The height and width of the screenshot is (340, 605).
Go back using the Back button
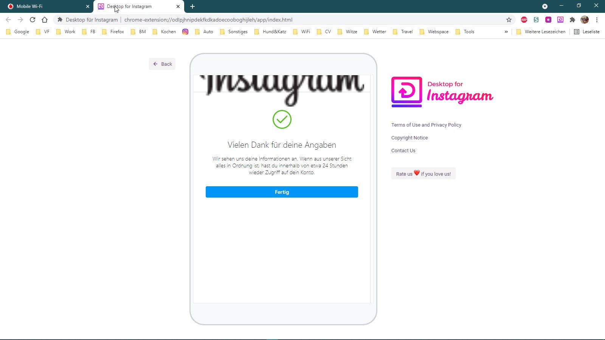(x=162, y=64)
